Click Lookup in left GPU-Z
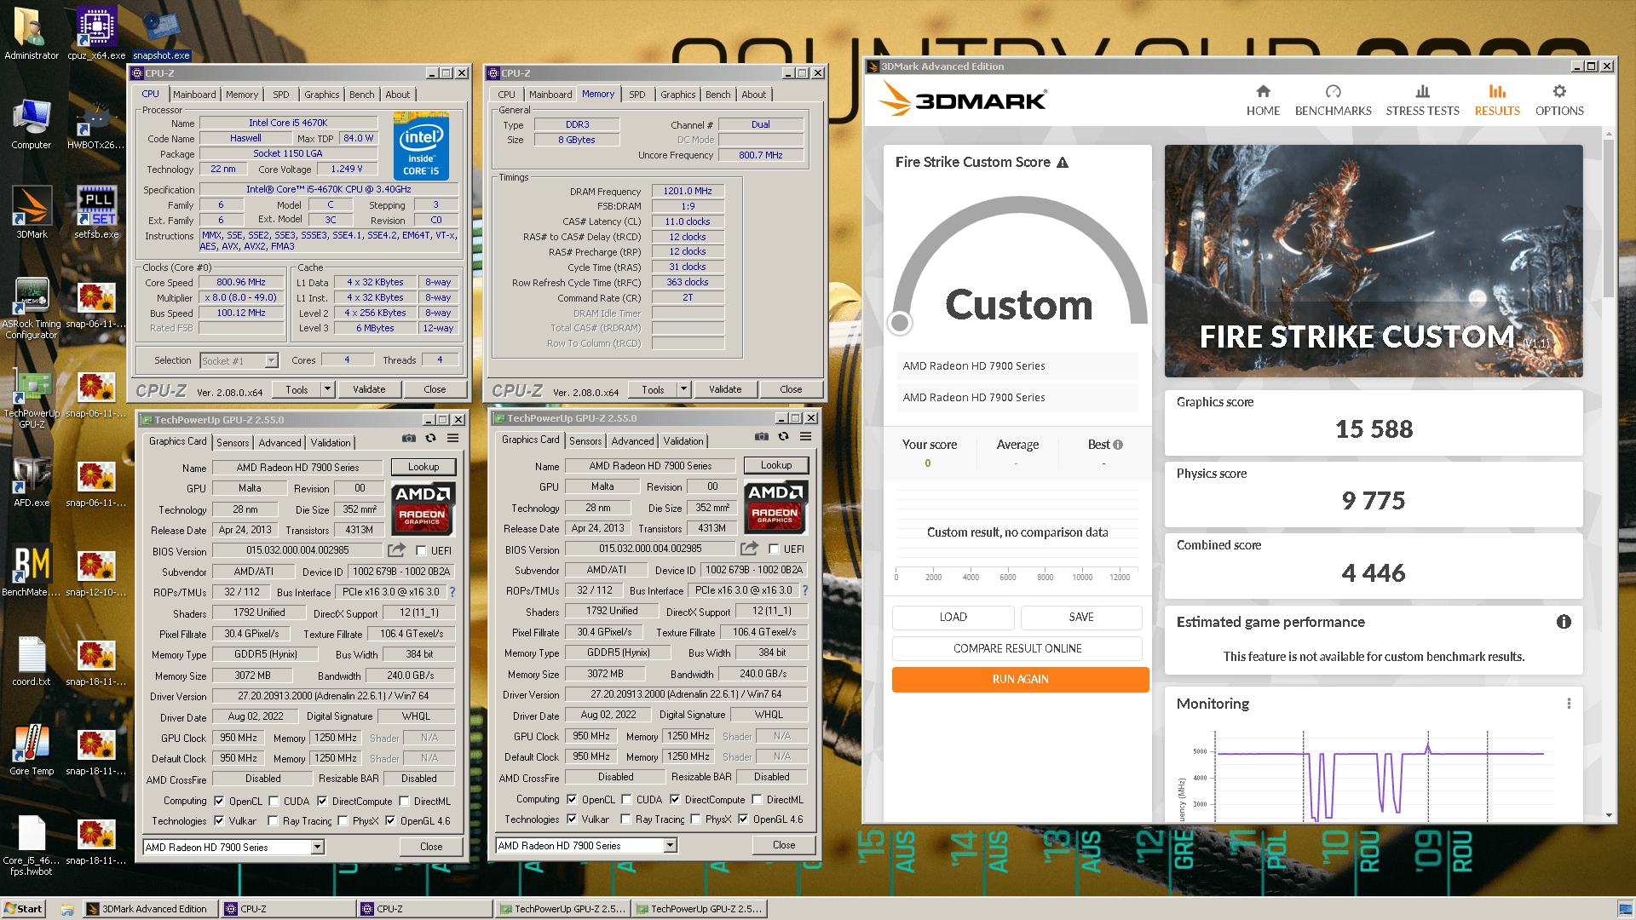This screenshot has height=920, width=1636. click(423, 467)
